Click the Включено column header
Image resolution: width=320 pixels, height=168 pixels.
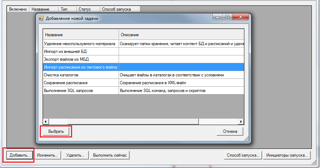[18, 9]
